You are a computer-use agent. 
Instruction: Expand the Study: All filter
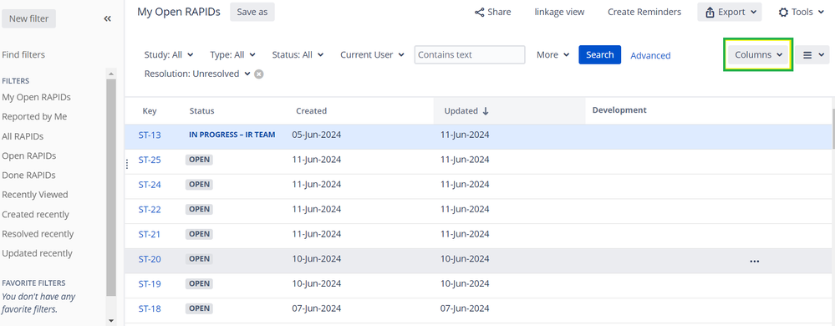click(x=169, y=54)
